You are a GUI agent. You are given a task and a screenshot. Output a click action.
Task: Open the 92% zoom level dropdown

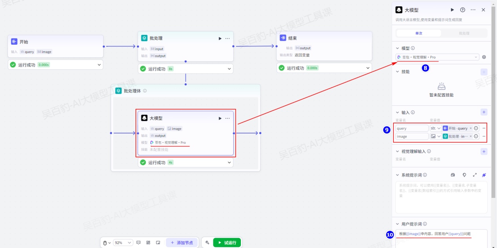[x=123, y=243]
